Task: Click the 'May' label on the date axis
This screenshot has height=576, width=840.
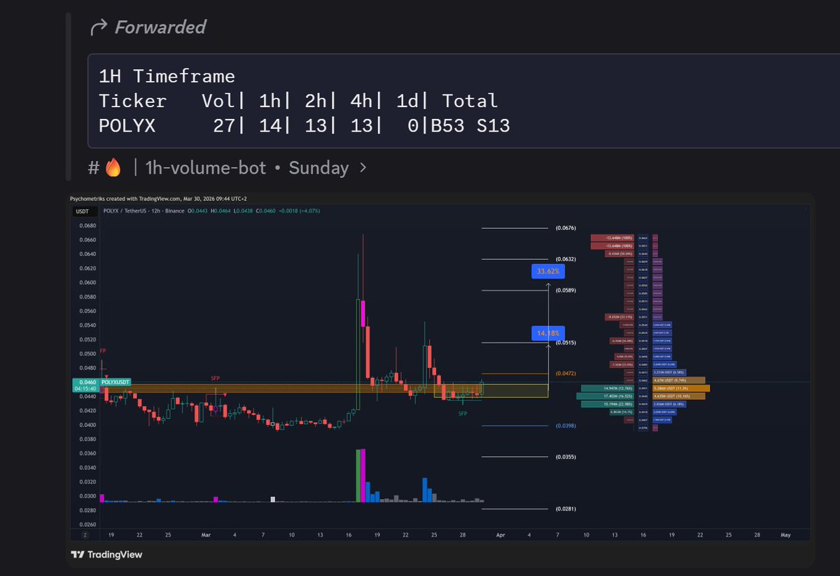Action: pos(785,535)
